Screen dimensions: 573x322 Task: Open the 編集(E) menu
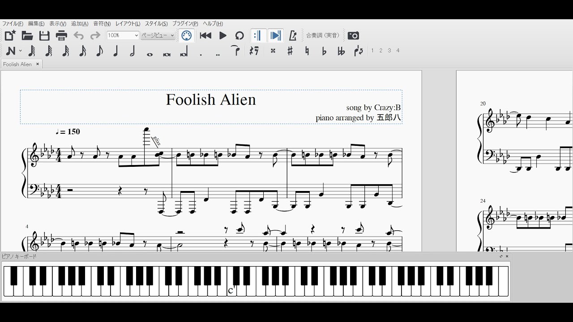36,24
